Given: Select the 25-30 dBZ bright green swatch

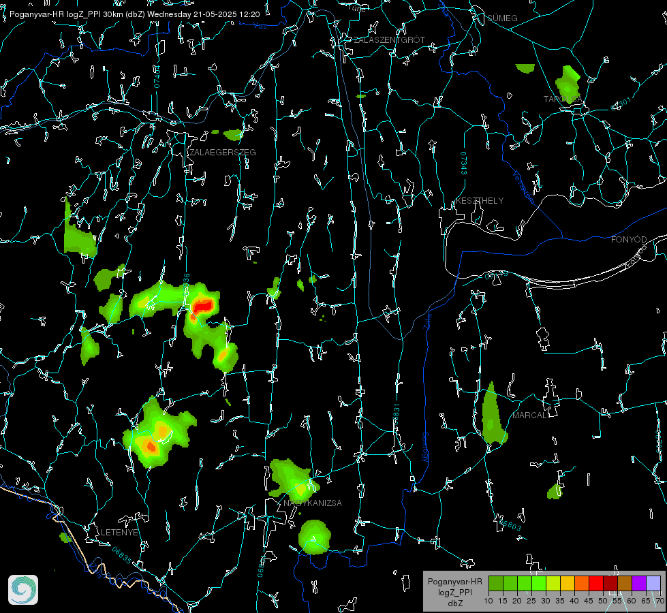Looking at the screenshot, I should [x=539, y=583].
